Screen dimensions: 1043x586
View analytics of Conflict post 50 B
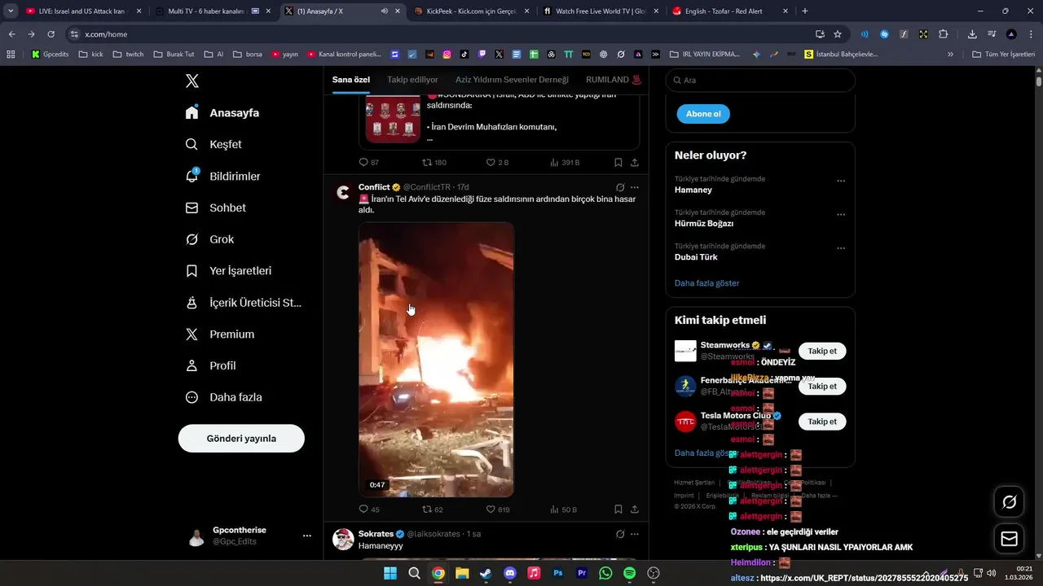click(x=563, y=509)
